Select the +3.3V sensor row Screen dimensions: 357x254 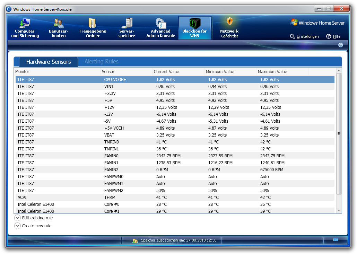tap(175, 93)
